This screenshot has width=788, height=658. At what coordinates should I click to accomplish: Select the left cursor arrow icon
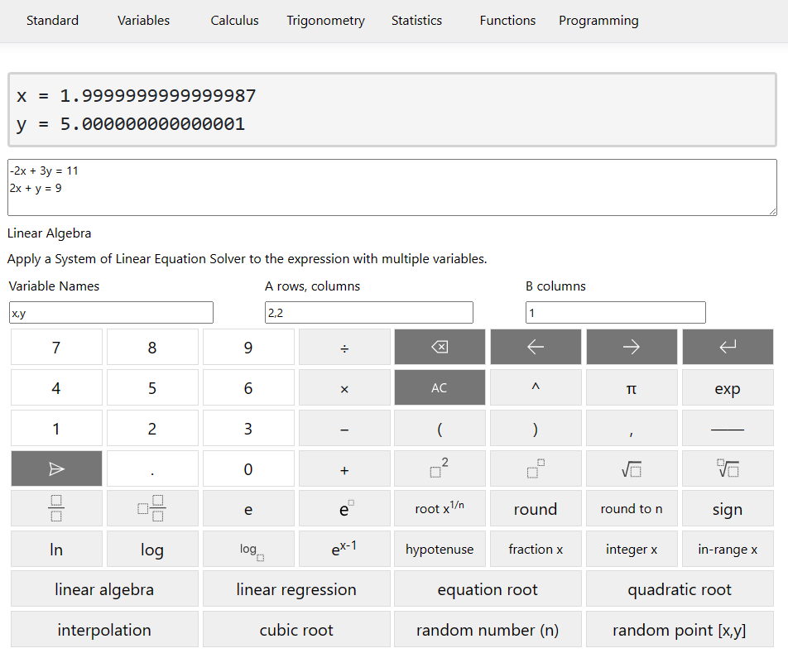point(536,346)
